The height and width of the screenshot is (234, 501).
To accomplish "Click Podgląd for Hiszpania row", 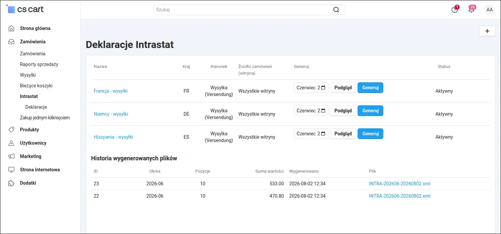I will click(x=343, y=134).
